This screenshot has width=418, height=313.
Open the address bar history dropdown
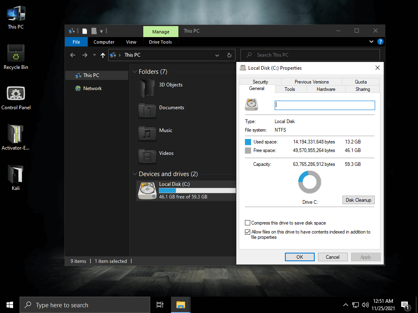point(217,55)
